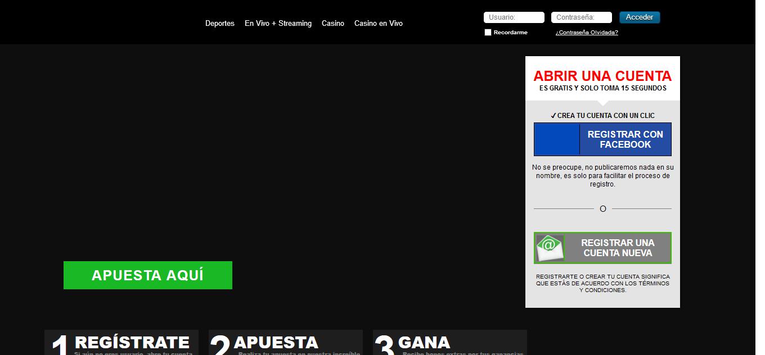Click REGISTRAR UNA CUENTA NUEVA
765x355 pixels.
(x=616, y=247)
